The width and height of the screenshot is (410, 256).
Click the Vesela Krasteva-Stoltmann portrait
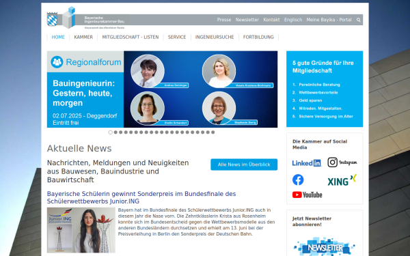click(219, 71)
